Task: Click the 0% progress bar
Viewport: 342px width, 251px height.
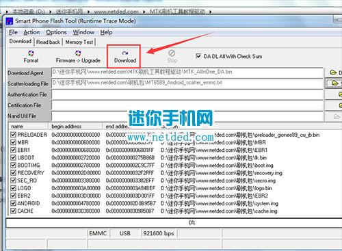Action: (x=174, y=222)
